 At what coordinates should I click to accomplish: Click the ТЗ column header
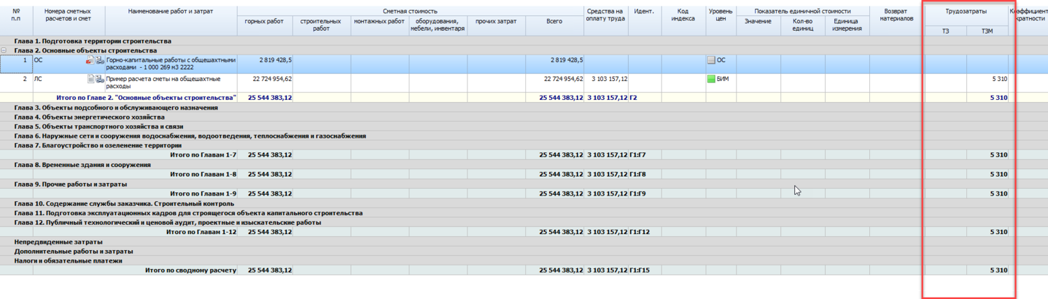pos(945,31)
